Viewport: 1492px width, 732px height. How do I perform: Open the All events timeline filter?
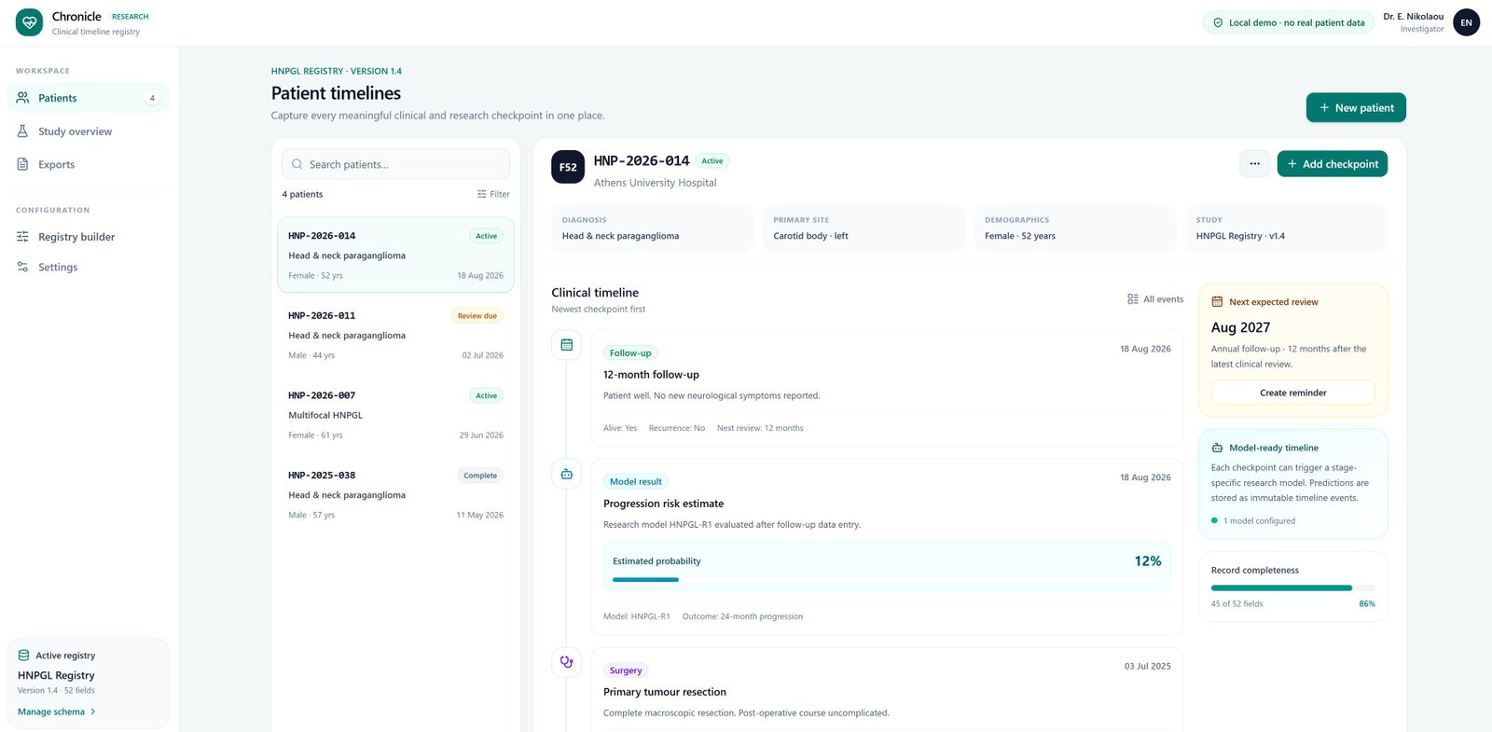pos(1155,299)
